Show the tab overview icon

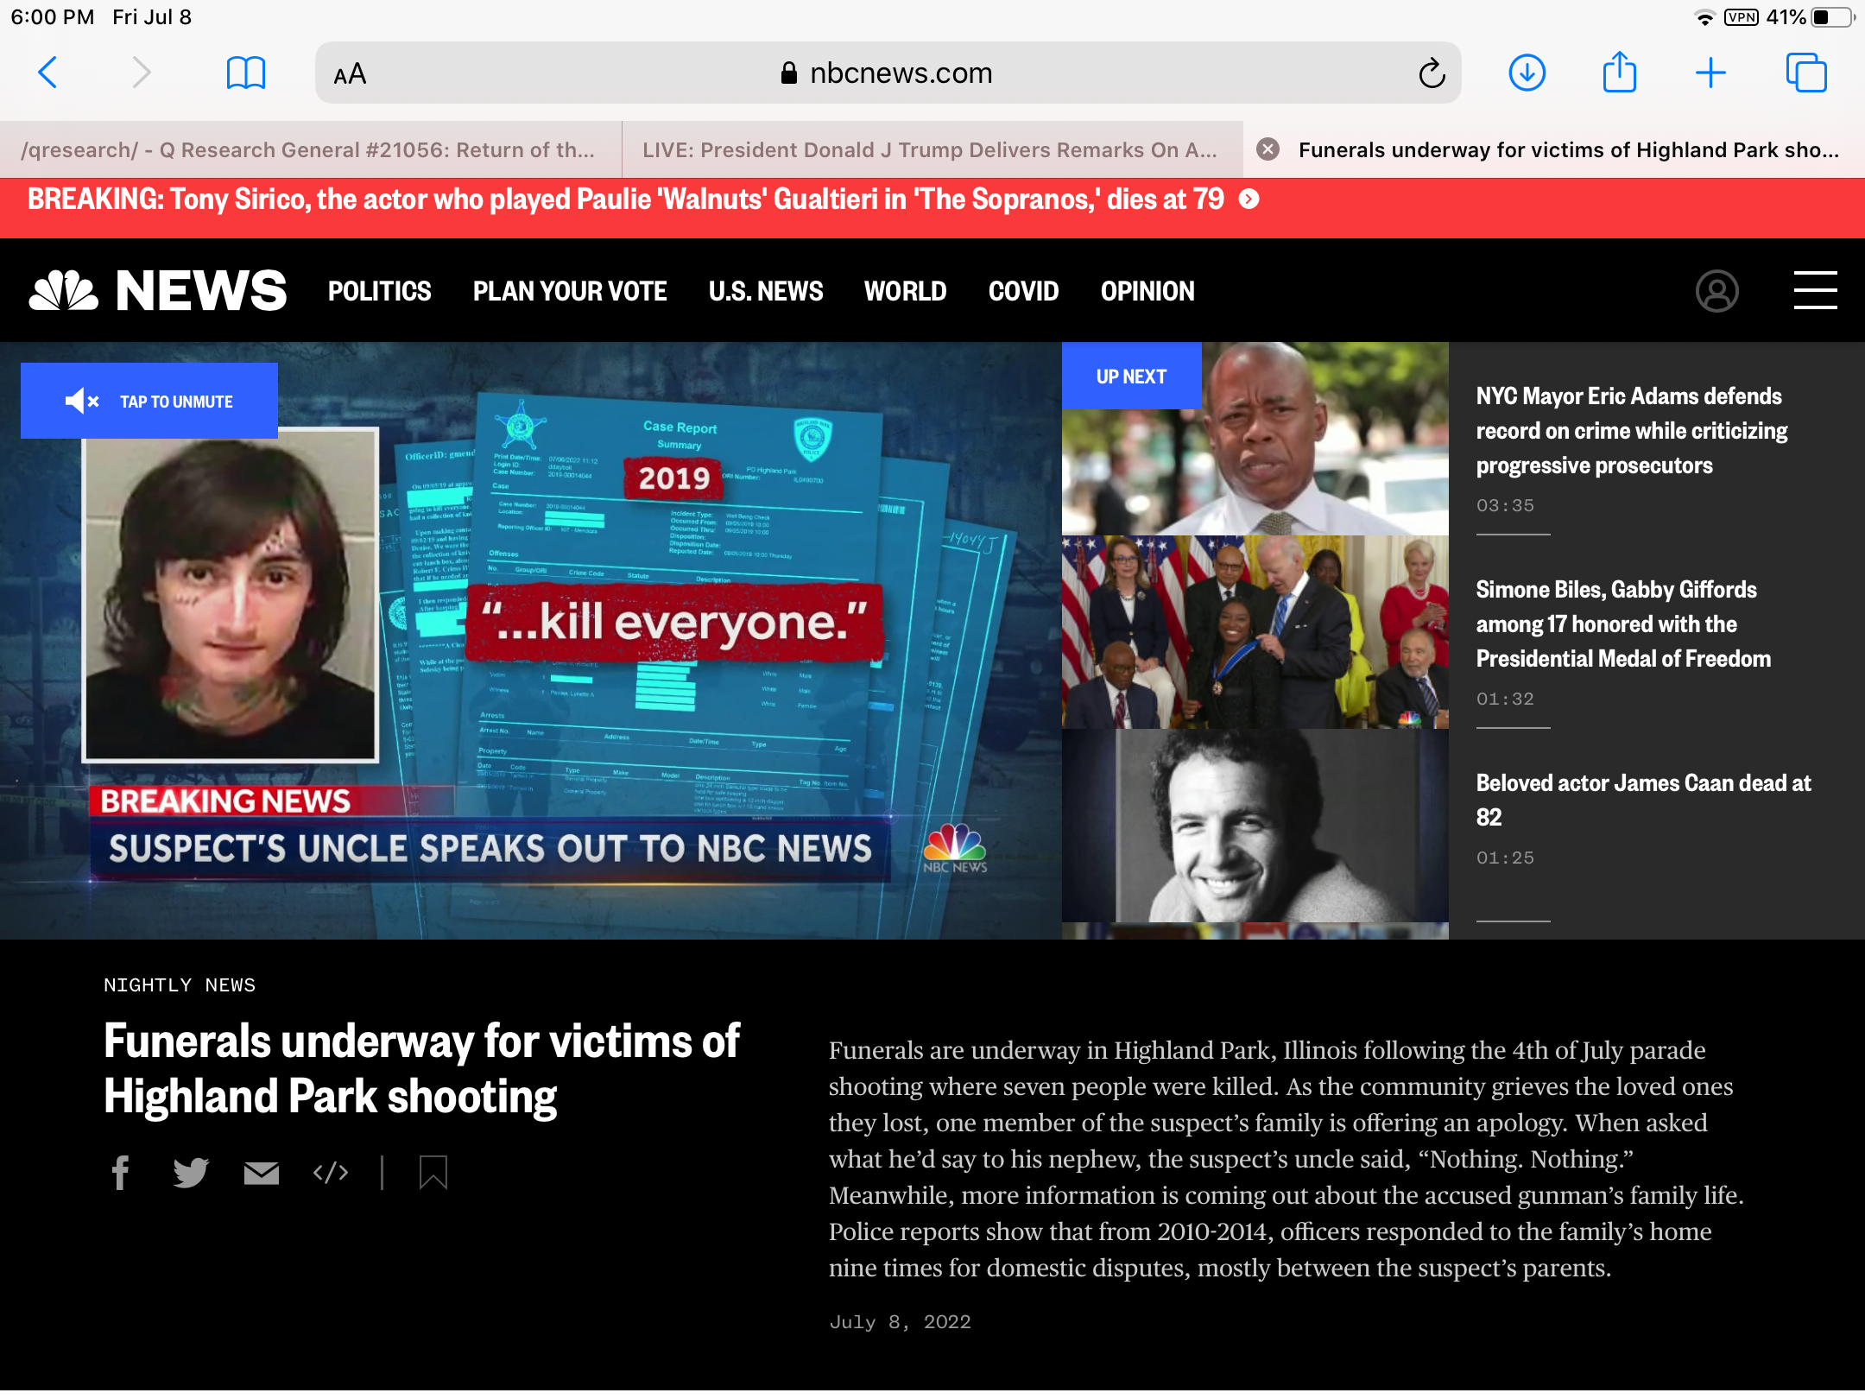pos(1806,73)
